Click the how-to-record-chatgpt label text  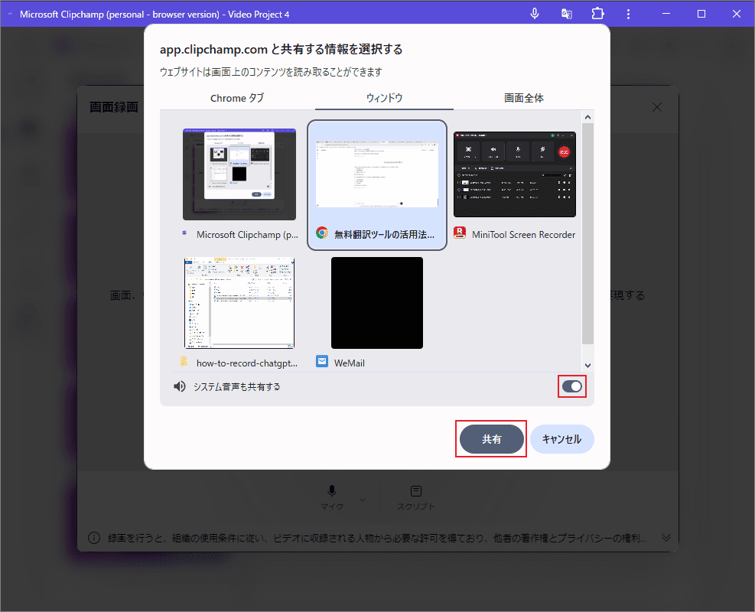[x=247, y=363]
